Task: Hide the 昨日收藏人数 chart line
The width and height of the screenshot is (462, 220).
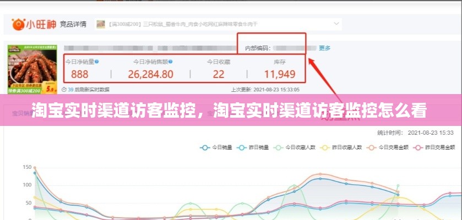Action: [x=341, y=147]
